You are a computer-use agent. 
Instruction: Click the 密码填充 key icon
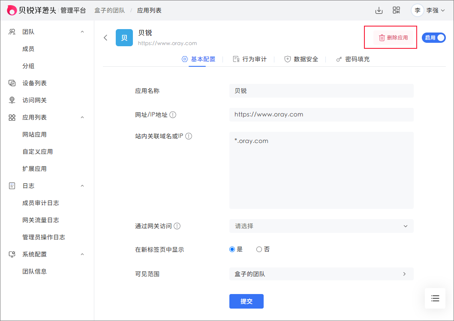[x=339, y=59]
